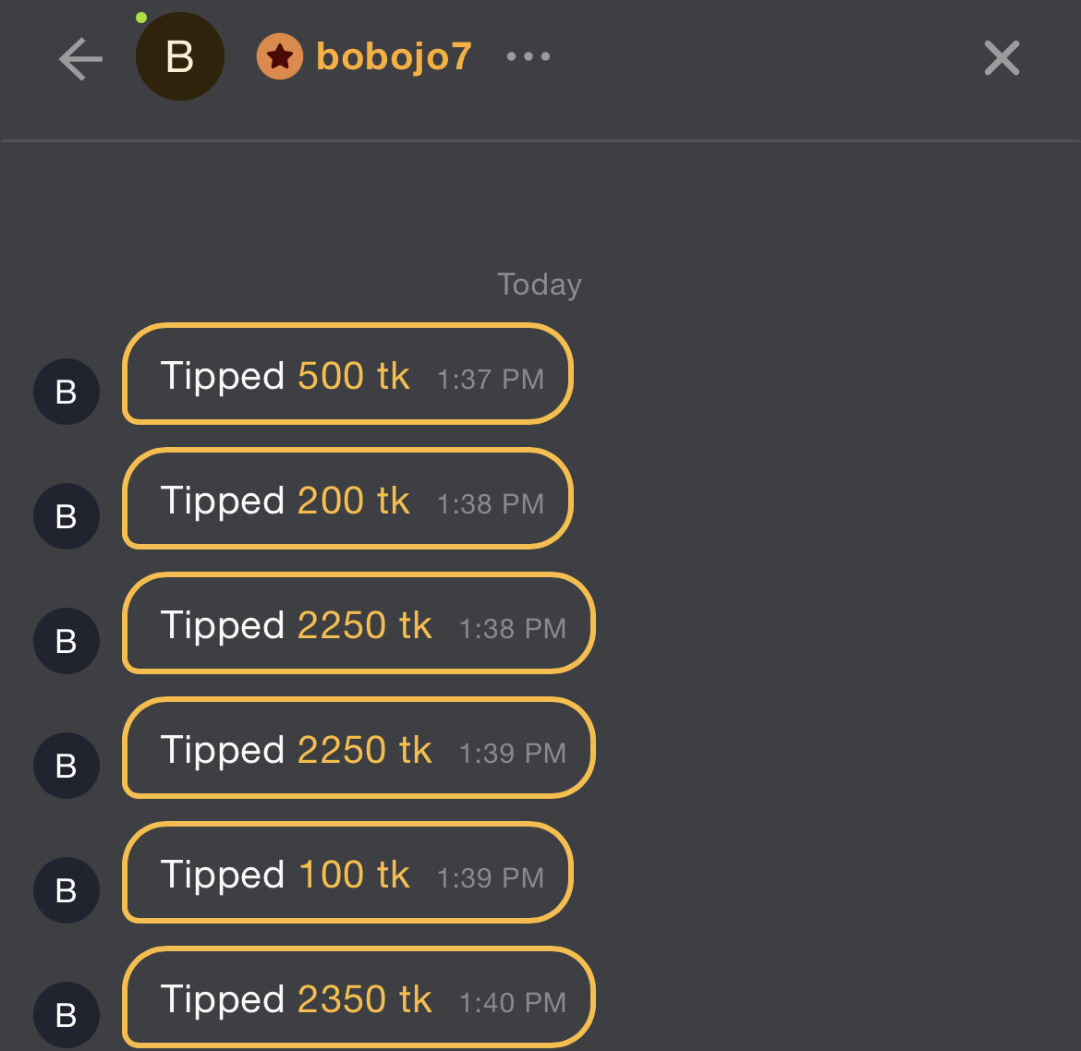Click the Today date separator label
The height and width of the screenshot is (1051, 1081).
point(540,284)
